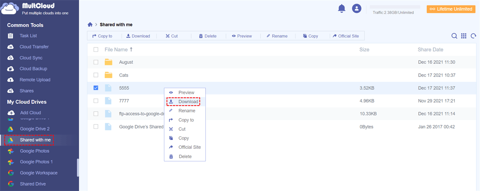The height and width of the screenshot is (191, 480).
Task: Check the 7777 file checkbox
Action: [x=96, y=101]
